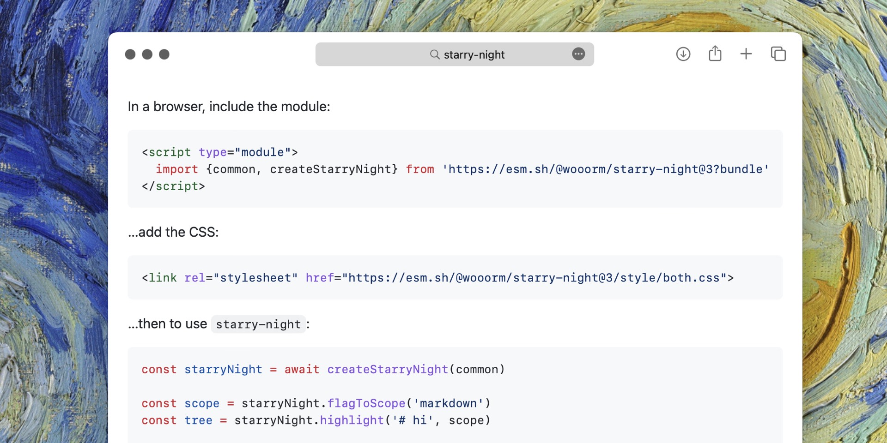Click the closing </script> tag line

pos(173,186)
